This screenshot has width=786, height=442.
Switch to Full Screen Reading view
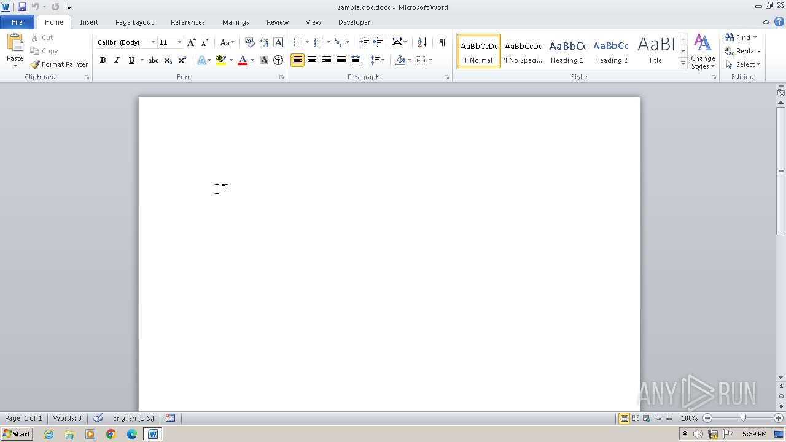click(x=635, y=418)
